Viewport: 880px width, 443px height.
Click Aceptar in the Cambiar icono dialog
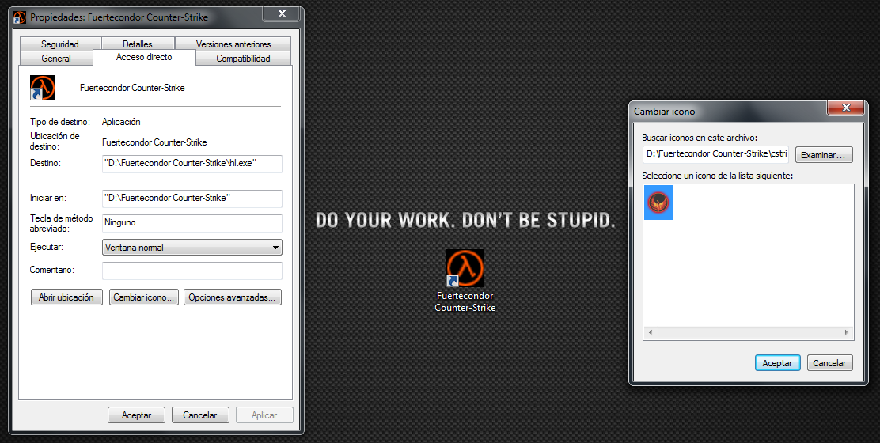(x=777, y=363)
